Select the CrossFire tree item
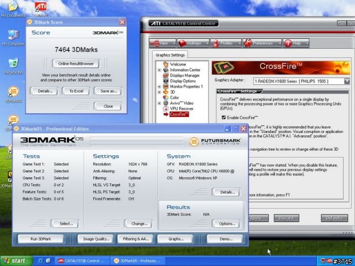The image size is (355, 266). pyautogui.click(x=179, y=114)
